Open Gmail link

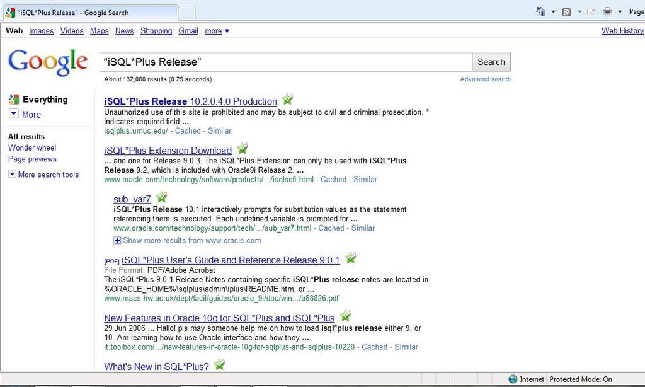(188, 31)
